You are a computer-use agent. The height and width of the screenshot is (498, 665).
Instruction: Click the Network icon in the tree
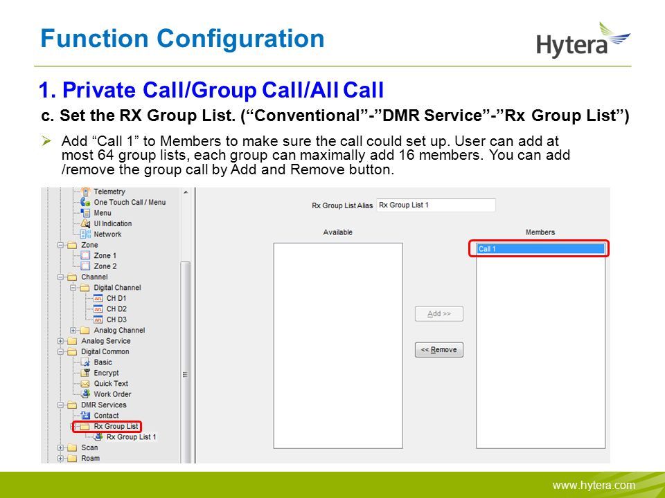85,234
